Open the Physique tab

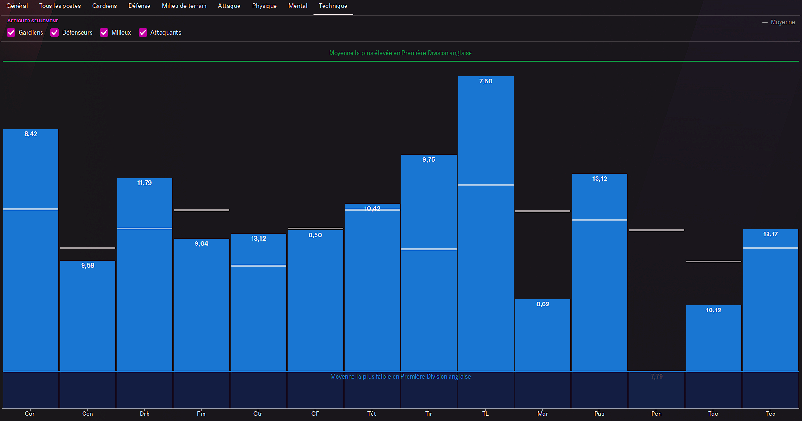click(x=264, y=6)
